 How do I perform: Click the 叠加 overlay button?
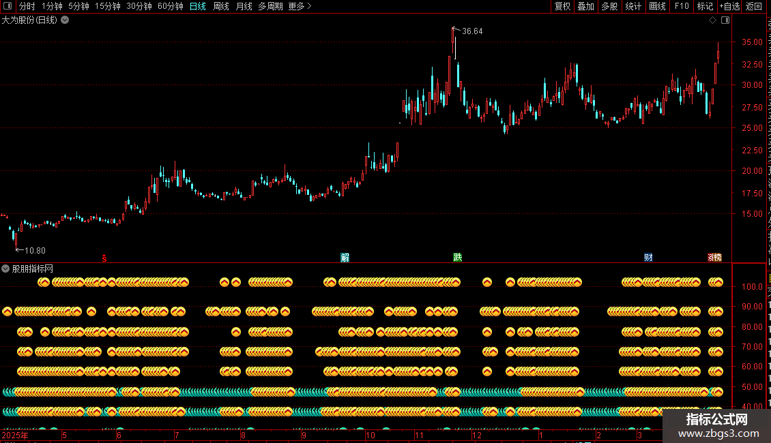[585, 6]
